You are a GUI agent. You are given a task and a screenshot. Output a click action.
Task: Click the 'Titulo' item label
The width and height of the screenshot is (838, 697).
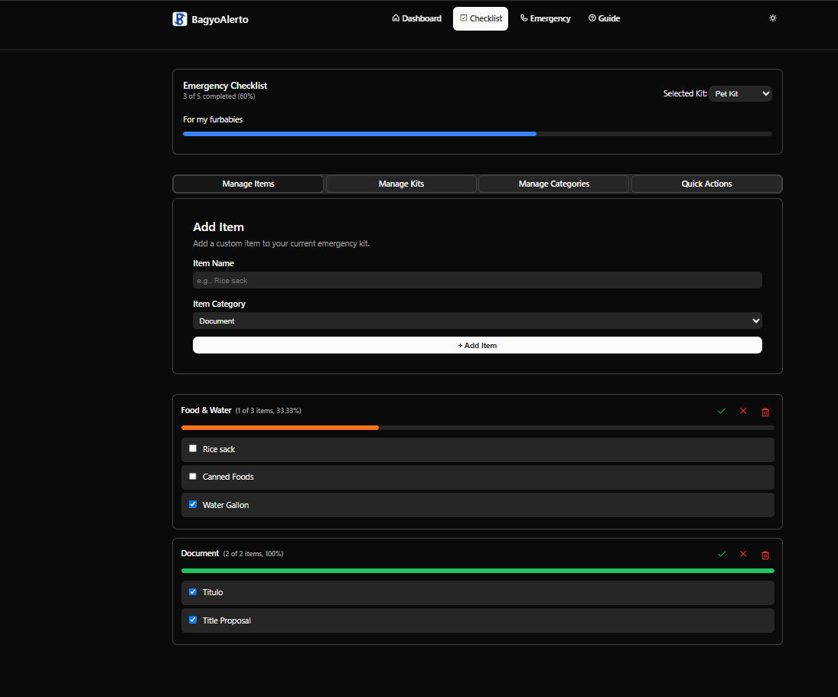213,592
